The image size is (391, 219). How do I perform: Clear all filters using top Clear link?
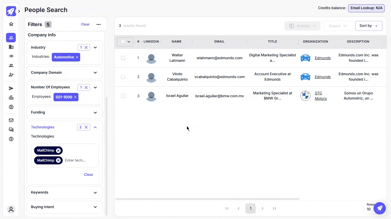click(85, 24)
